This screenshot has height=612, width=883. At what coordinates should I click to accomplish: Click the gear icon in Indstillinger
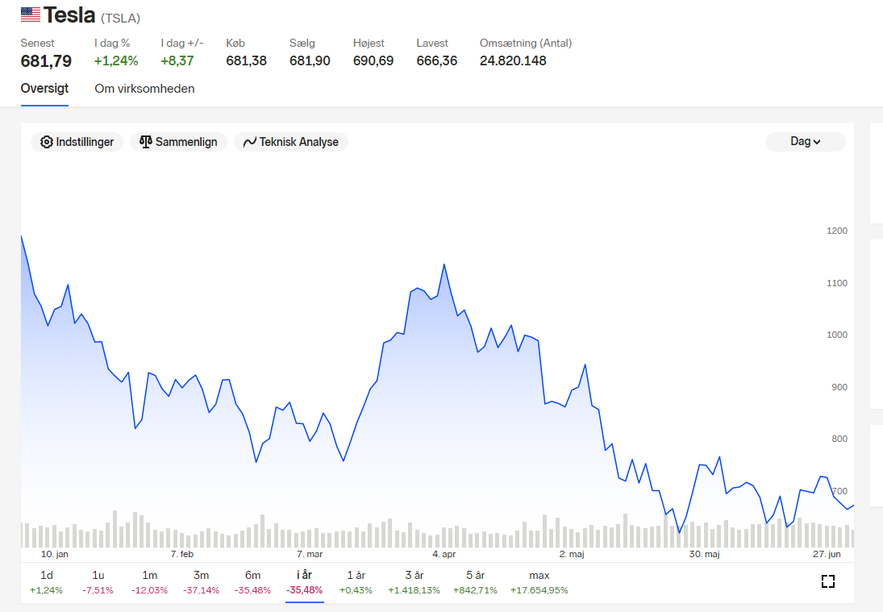[47, 142]
